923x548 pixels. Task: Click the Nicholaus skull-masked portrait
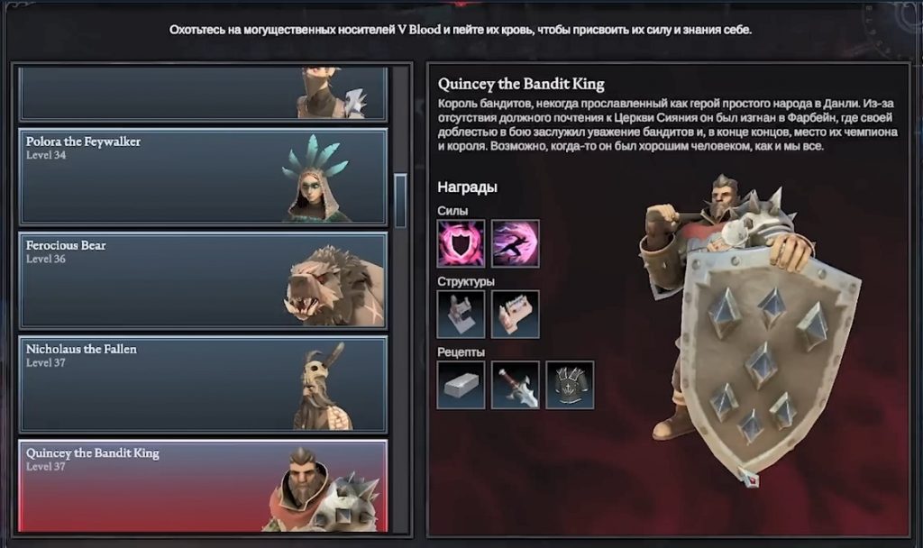(323, 386)
